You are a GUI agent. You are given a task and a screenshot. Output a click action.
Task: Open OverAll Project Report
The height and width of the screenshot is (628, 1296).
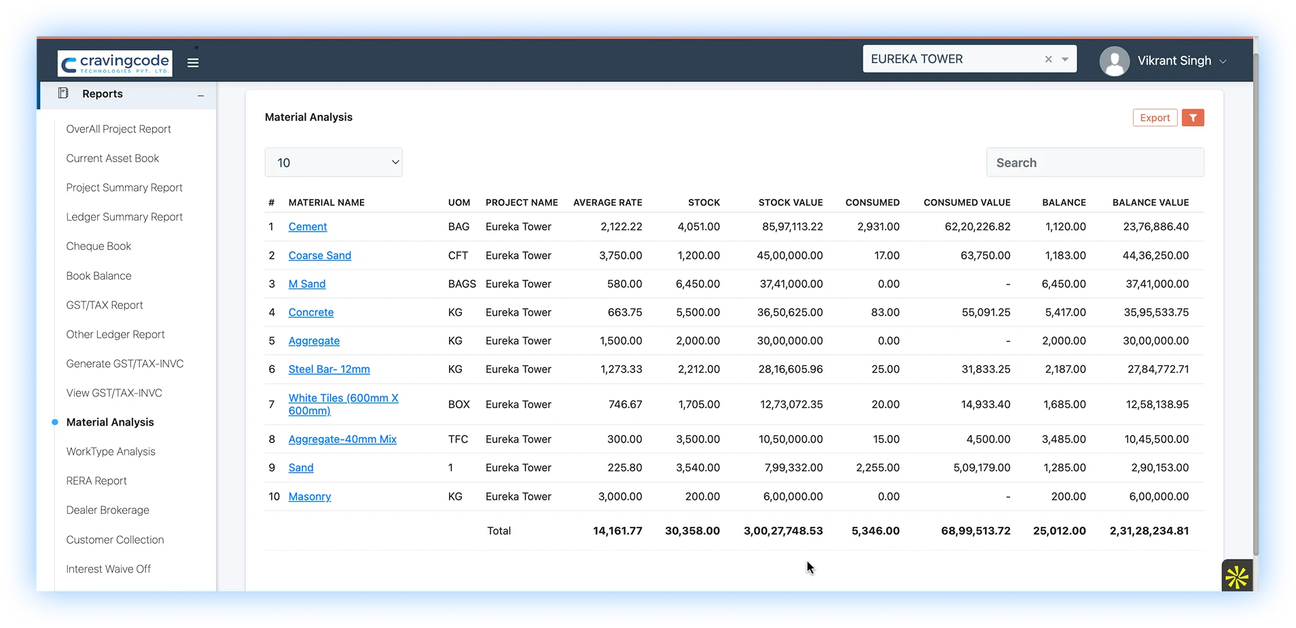118,129
